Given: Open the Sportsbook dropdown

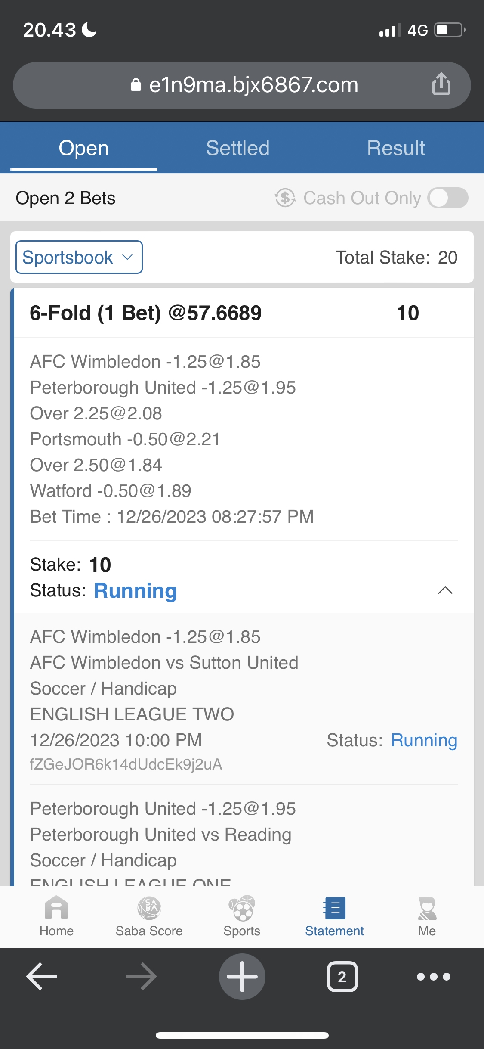Looking at the screenshot, I should tap(79, 257).
